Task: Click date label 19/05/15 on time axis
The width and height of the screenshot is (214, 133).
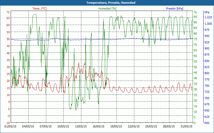Action: 116,126
